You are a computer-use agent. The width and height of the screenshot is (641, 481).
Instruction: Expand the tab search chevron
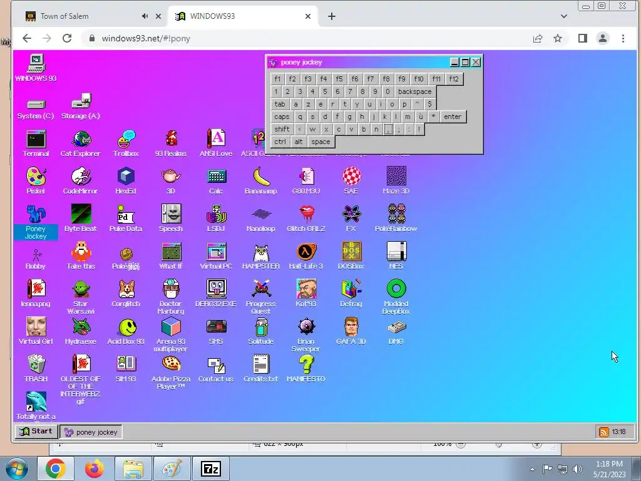pyautogui.click(x=564, y=16)
